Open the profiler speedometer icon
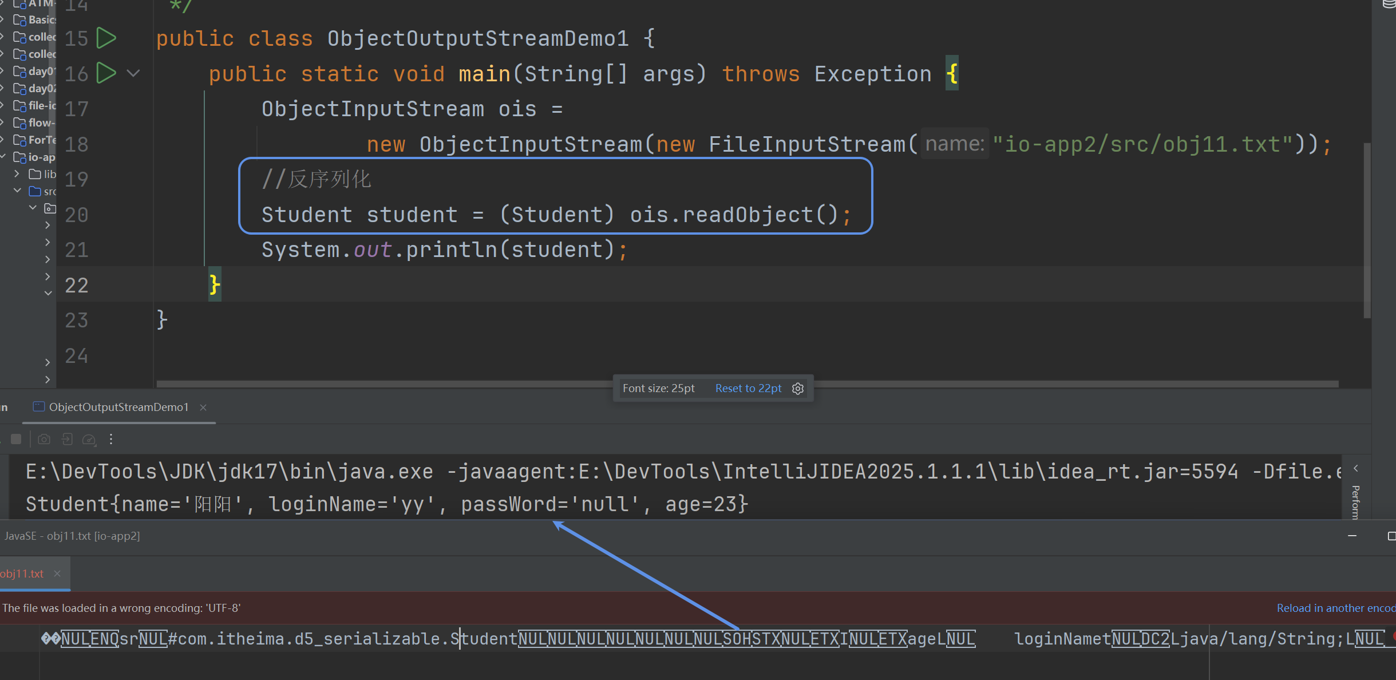This screenshot has width=1396, height=680. (89, 439)
